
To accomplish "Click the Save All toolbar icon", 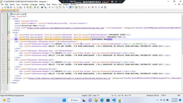I will pos(11,7).
